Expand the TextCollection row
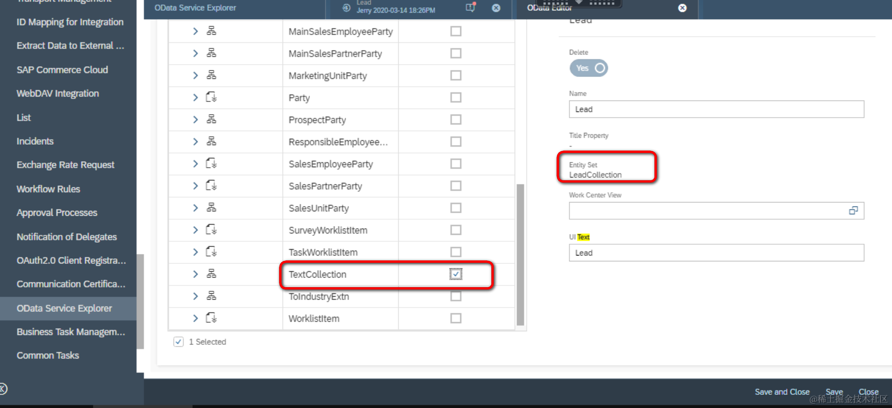Viewport: 892px width, 408px height. click(195, 274)
